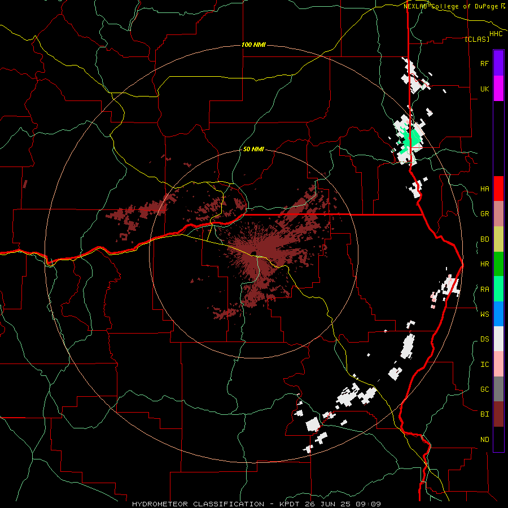This screenshot has height=508, width=508.
Task: Click the 50 NMI range ring label
Action: coord(253,149)
